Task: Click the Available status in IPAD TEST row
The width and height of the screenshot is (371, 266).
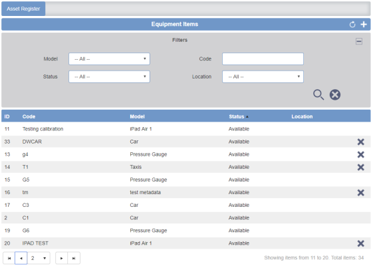Action: pos(239,243)
